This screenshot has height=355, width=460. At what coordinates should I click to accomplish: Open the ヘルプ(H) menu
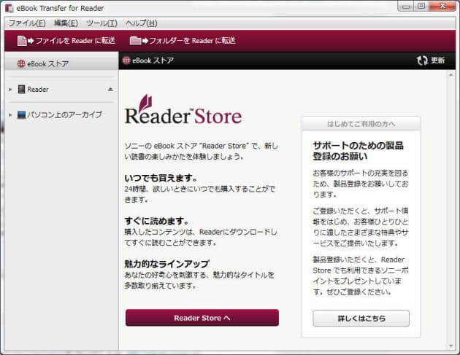point(141,23)
